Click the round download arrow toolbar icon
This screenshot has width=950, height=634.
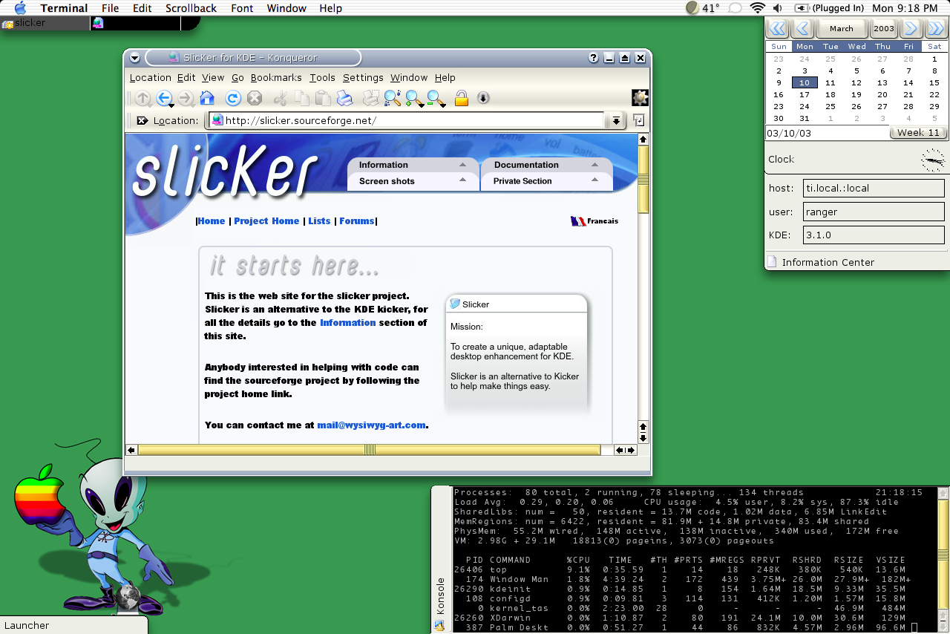tap(483, 98)
